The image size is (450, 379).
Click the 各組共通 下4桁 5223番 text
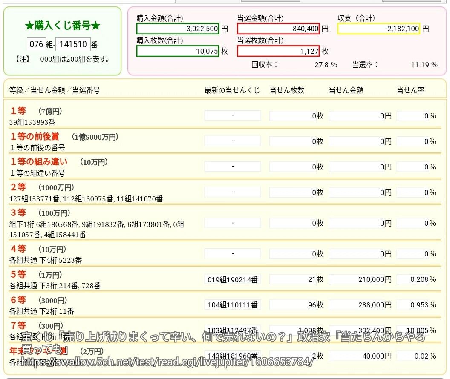coord(46,260)
